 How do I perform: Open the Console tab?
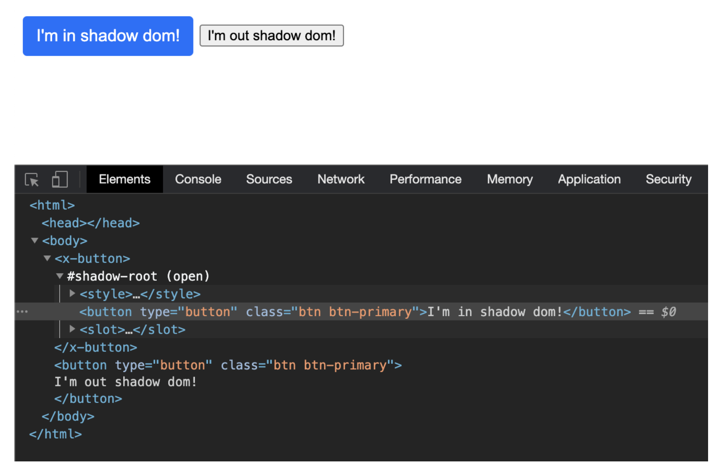click(198, 179)
